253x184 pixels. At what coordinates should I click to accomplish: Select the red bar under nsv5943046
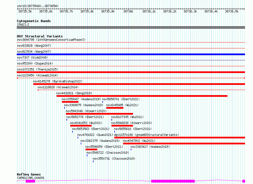99,114
